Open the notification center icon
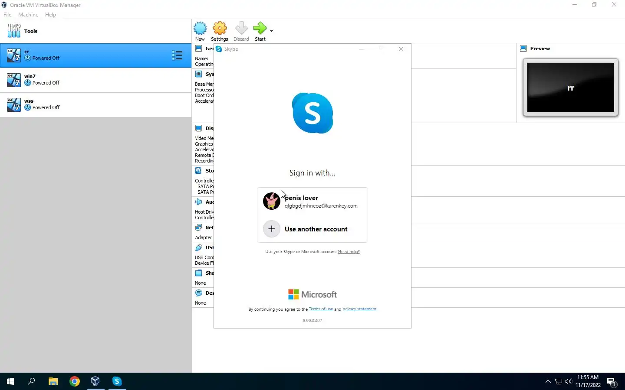The image size is (625, 390). click(612, 382)
